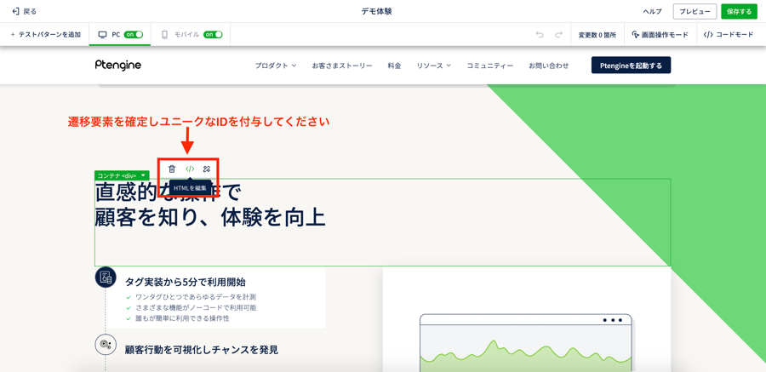This screenshot has width=766, height=372.
Task: Open the 料金 menu item
Action: click(394, 66)
